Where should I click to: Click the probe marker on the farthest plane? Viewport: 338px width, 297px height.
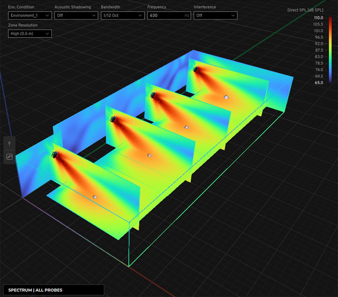pos(226,97)
